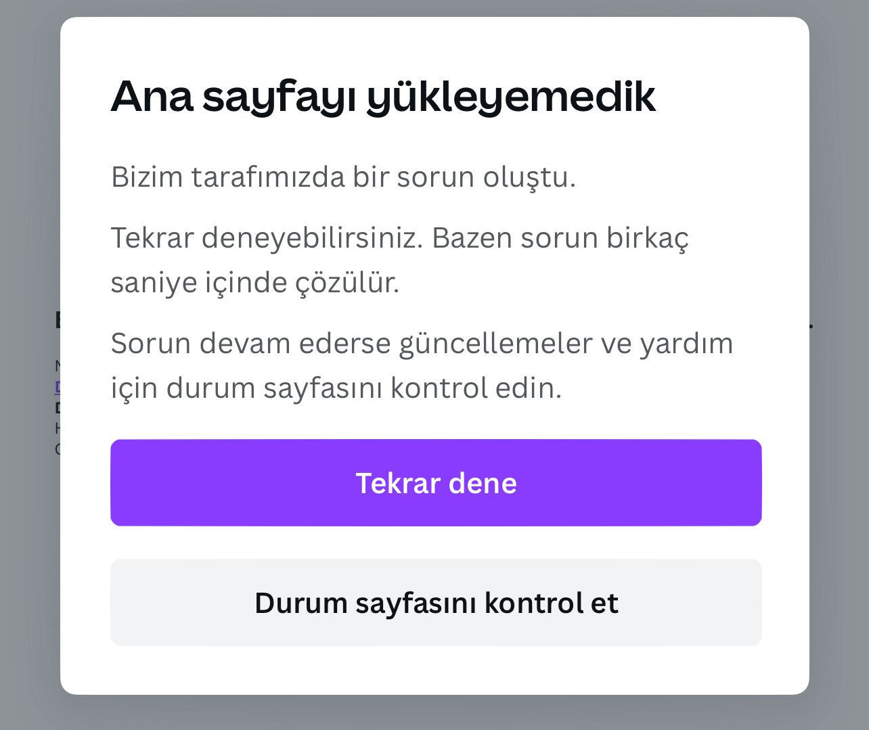Click the underlined purple link behind dialog

[58, 387]
